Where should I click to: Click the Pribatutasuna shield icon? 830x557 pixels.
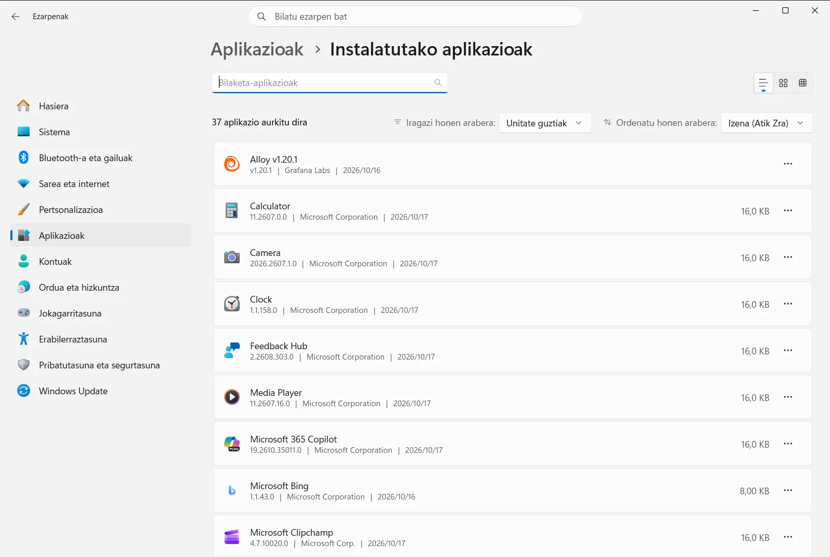tap(23, 365)
